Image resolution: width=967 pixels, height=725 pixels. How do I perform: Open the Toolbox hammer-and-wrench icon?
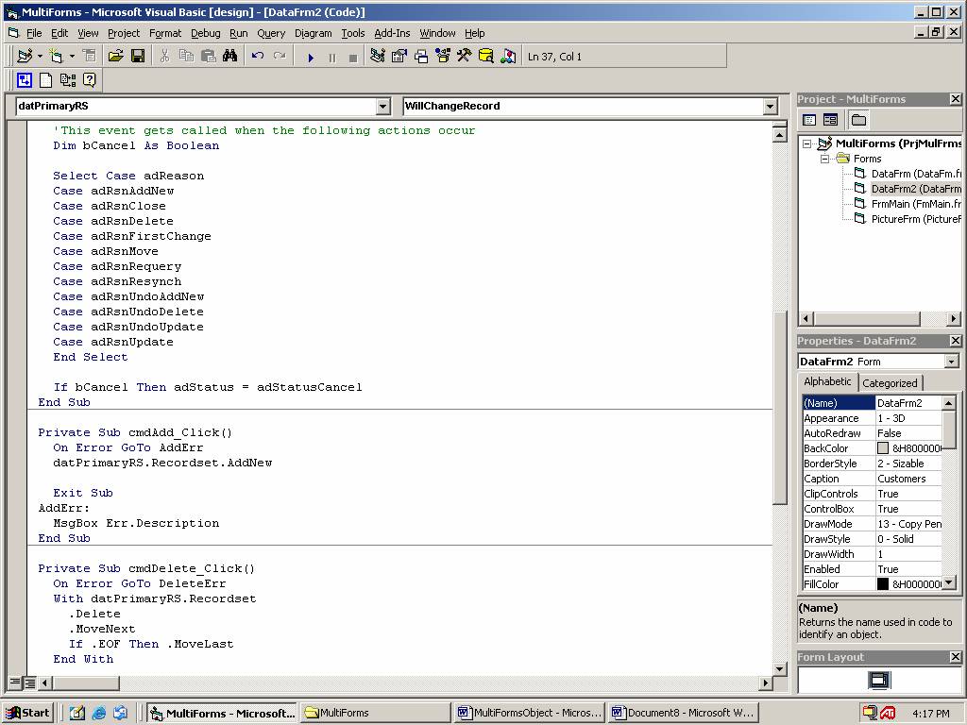(x=464, y=57)
